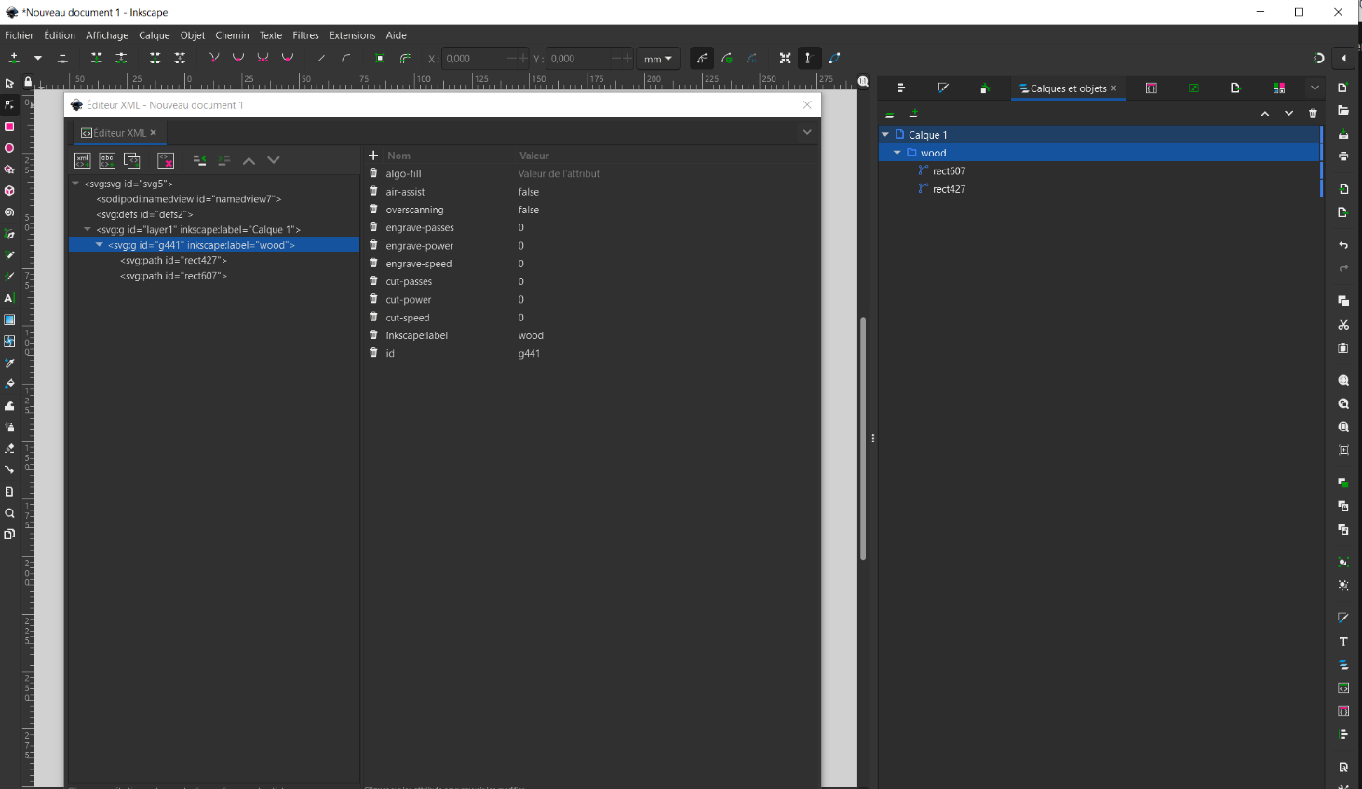The image size is (1362, 789).
Task: Delete the engrave-power attribute via trash icon
Action: [x=373, y=245]
